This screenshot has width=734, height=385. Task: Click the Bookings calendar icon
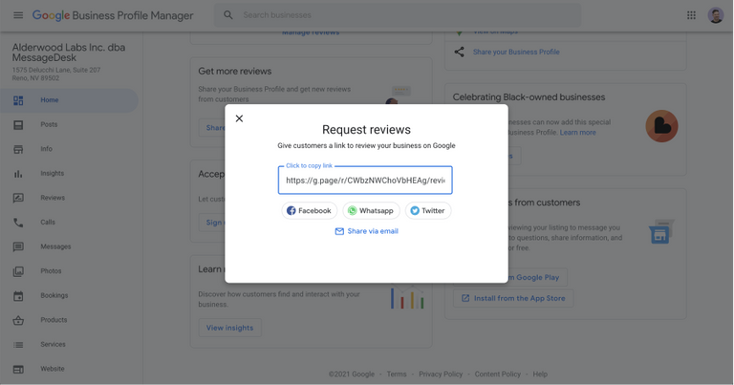18,295
